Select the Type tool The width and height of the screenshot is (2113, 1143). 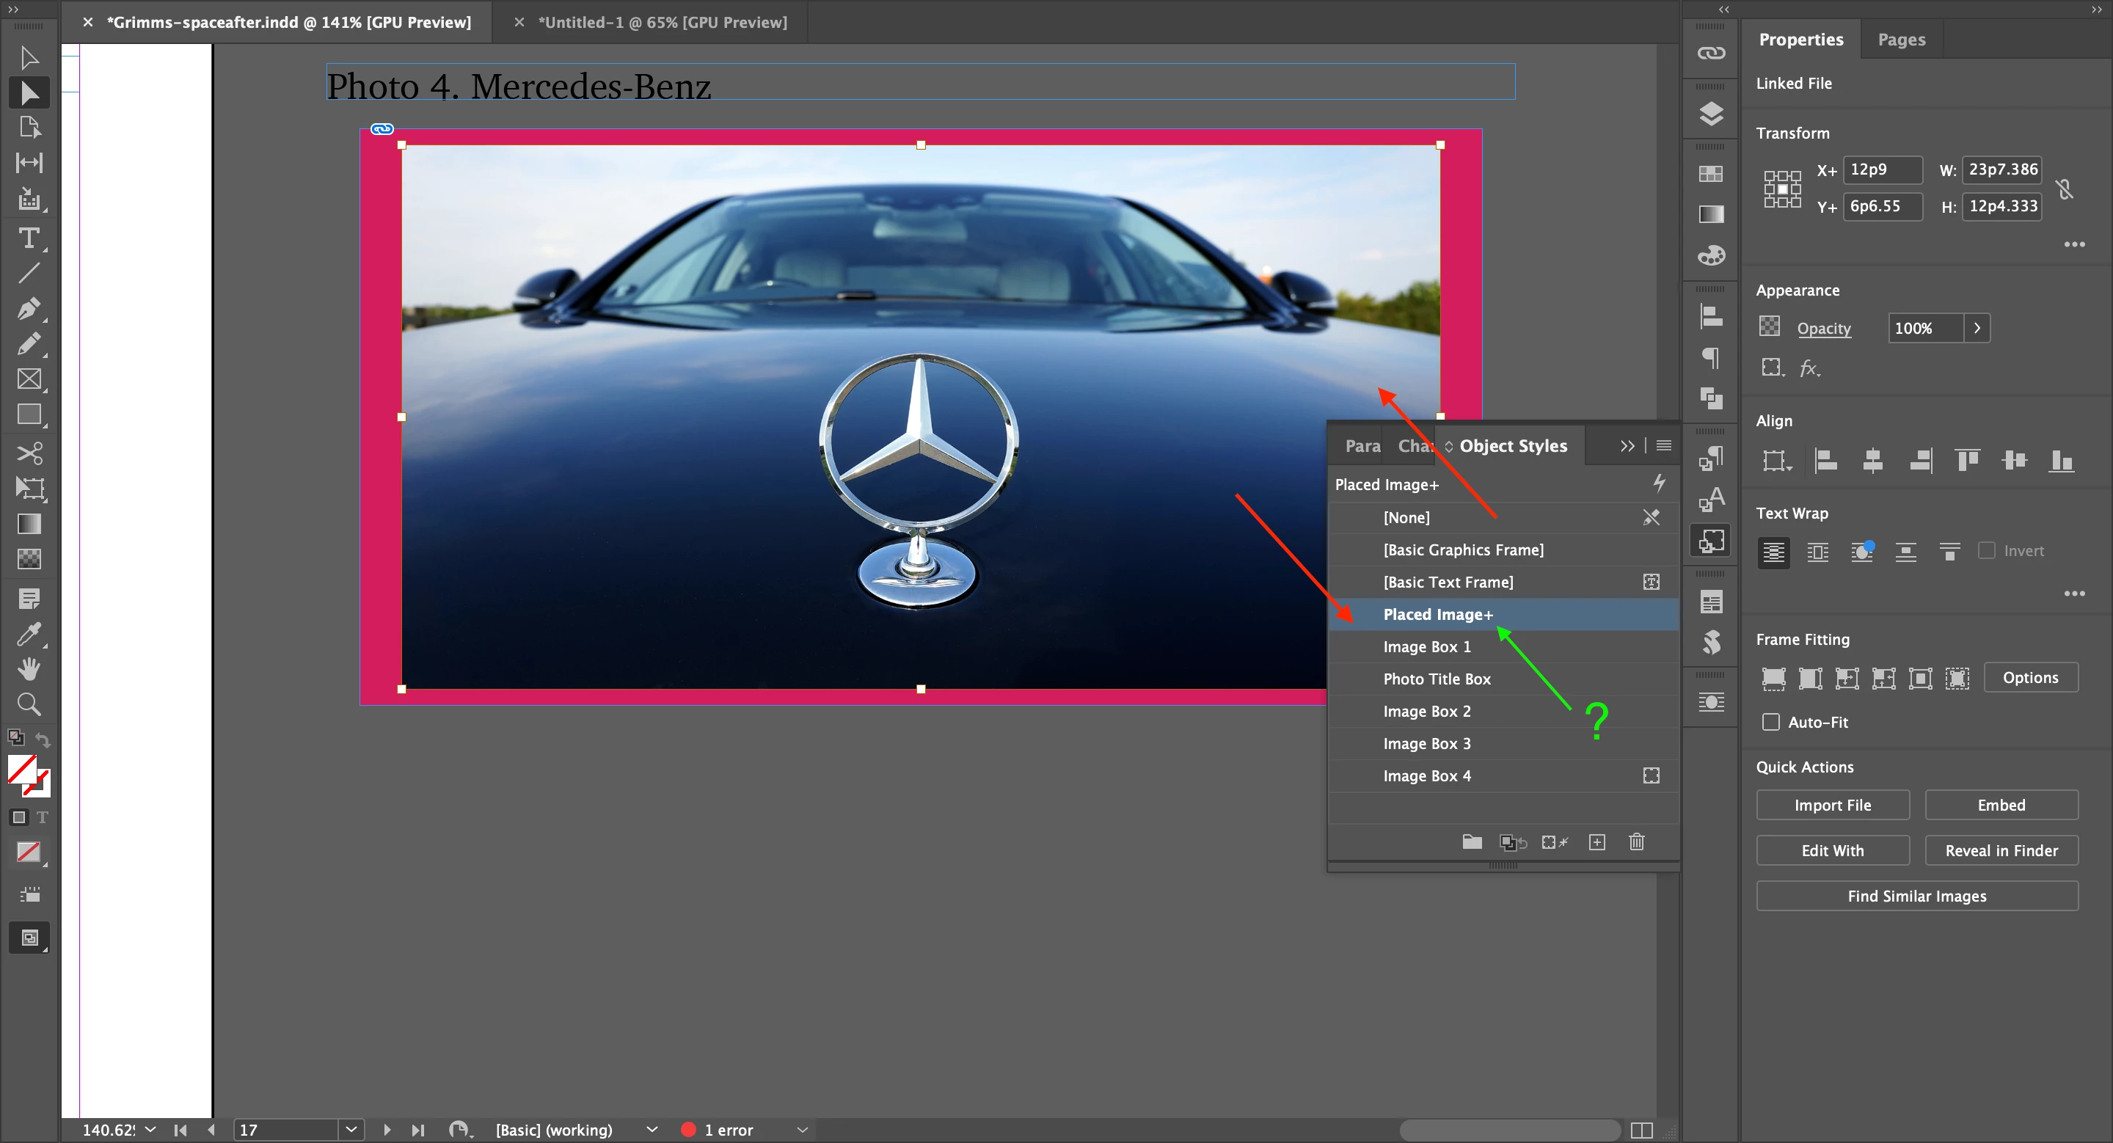(x=29, y=238)
